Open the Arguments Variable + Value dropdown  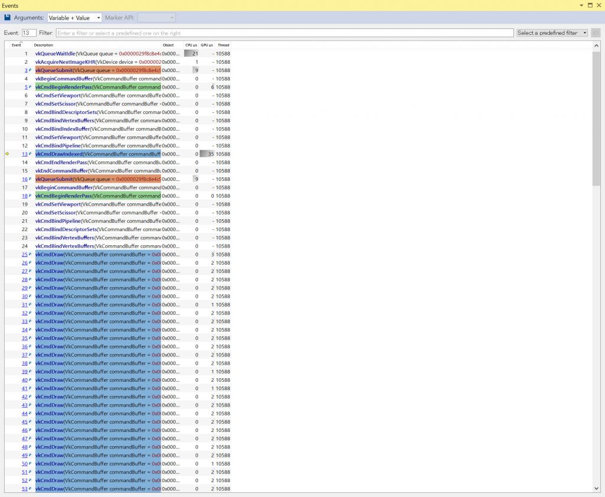(74, 18)
